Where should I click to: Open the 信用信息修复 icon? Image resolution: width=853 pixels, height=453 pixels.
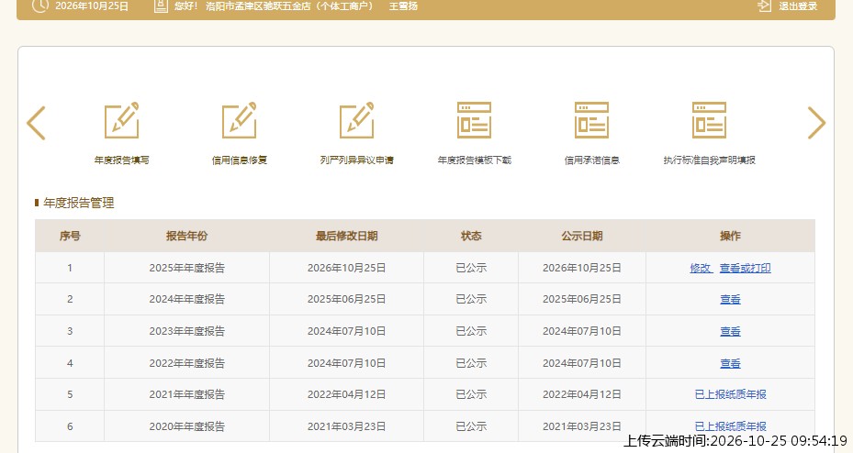[240, 120]
